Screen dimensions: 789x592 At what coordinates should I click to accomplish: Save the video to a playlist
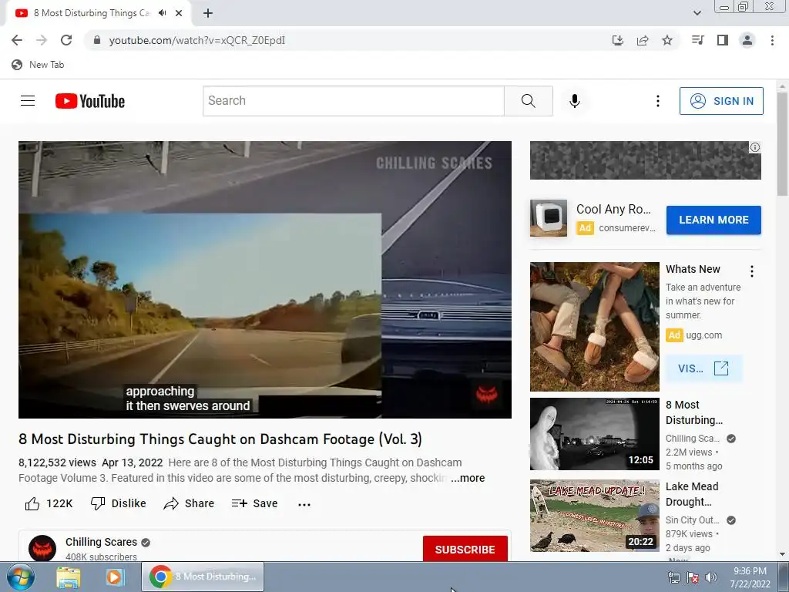[x=254, y=503]
